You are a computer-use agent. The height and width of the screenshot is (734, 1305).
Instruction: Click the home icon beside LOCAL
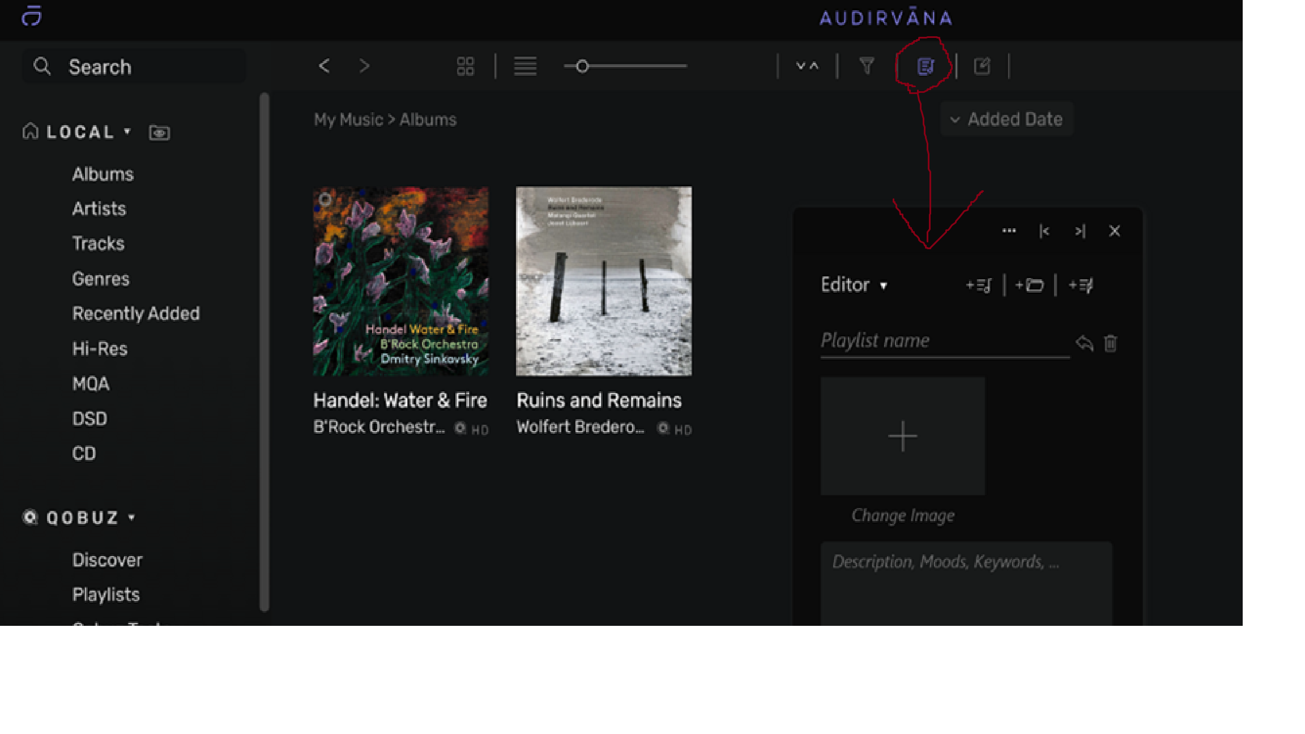pyautogui.click(x=31, y=131)
